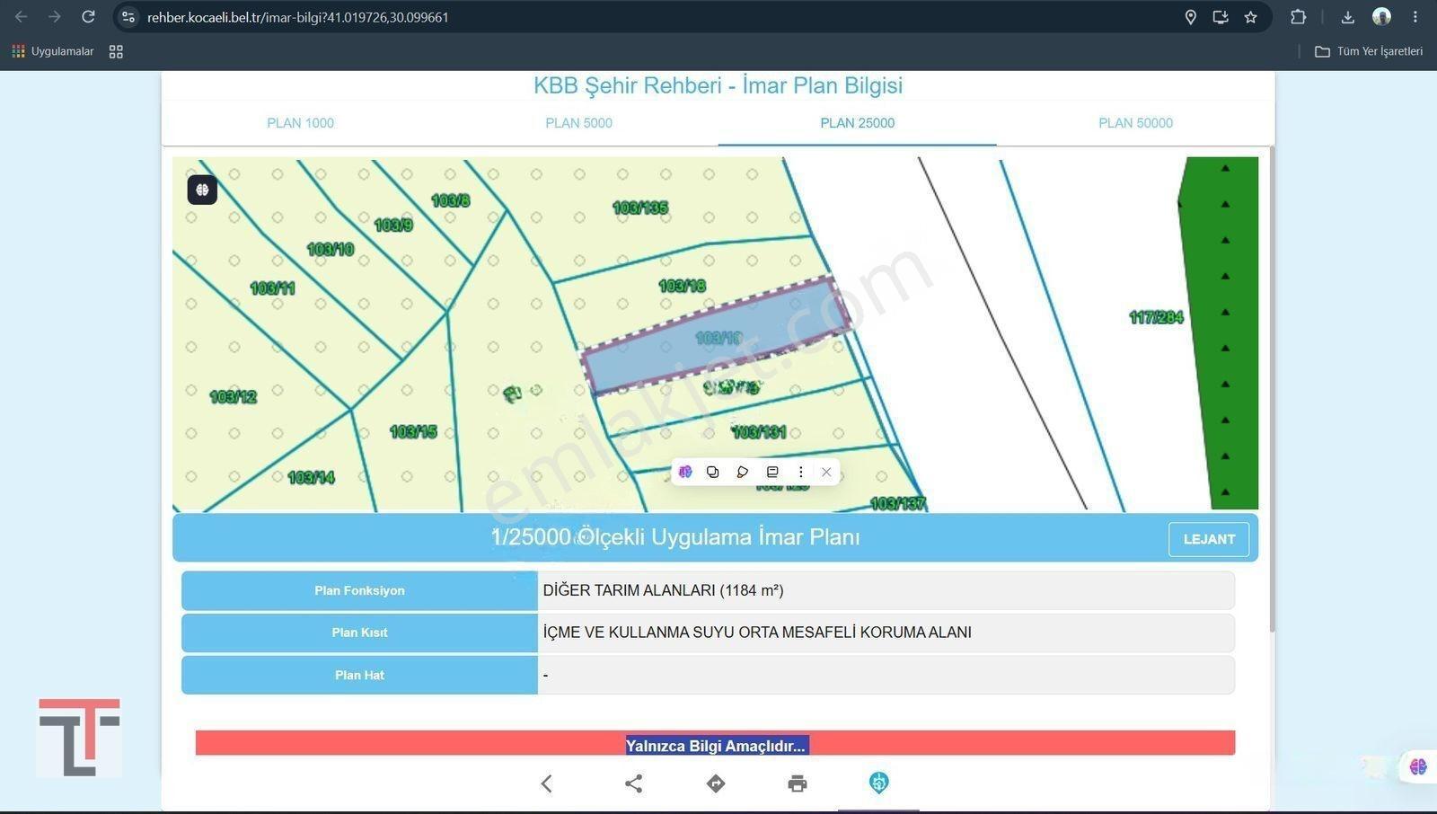Click the page vertical scrollbar

pyautogui.click(x=1272, y=388)
